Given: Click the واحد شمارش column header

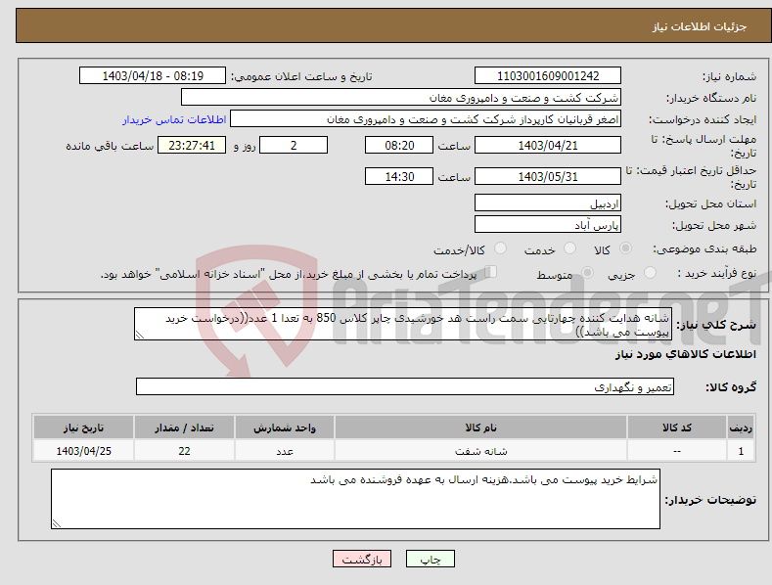Looking at the screenshot, I should coord(285,427).
